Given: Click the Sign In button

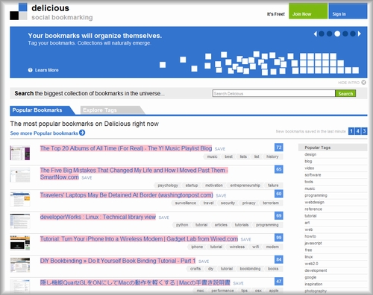Looking at the screenshot, I should [348, 11].
